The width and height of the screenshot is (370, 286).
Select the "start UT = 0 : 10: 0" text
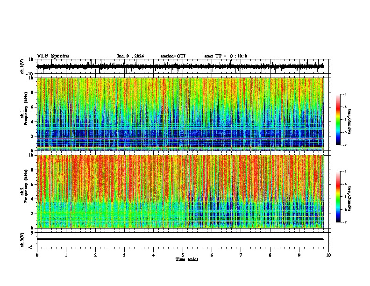pos(226,56)
